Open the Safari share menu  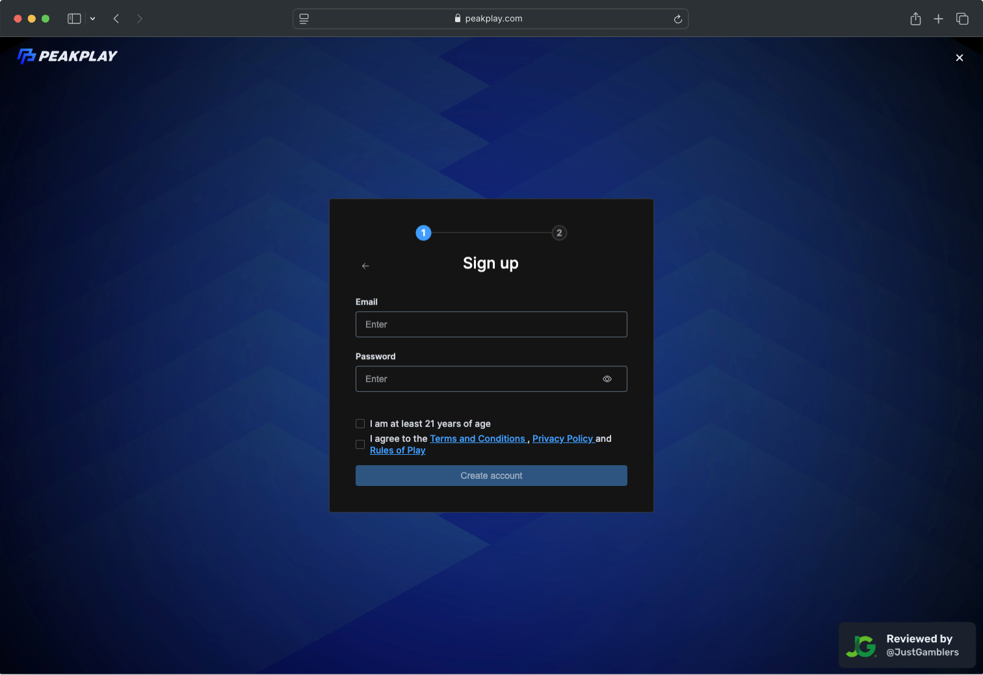pos(915,19)
